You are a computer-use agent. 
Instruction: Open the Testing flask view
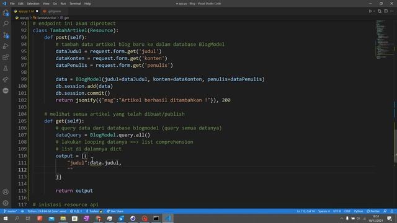click(x=6, y=68)
